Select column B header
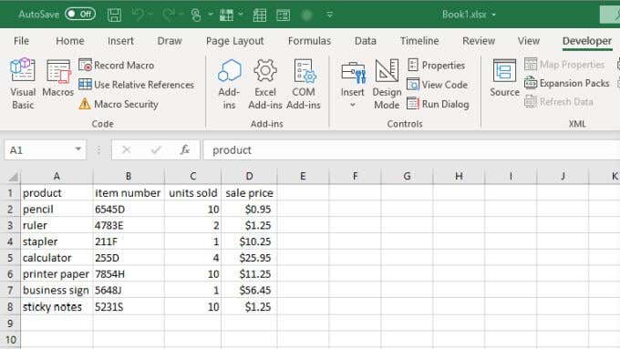Screen dimensions: 620x349 pos(129,176)
